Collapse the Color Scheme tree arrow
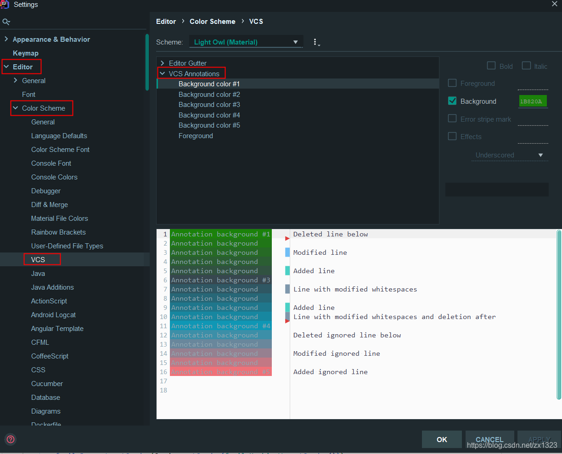 click(15, 108)
